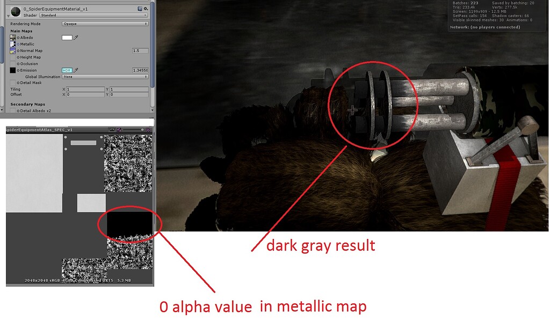
Task: Click the Albedo eyedropper icon
Action: [x=76, y=38]
